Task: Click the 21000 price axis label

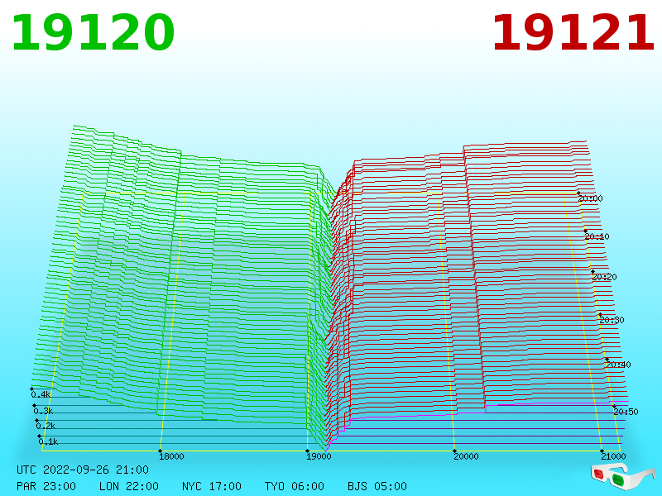Action: click(613, 456)
